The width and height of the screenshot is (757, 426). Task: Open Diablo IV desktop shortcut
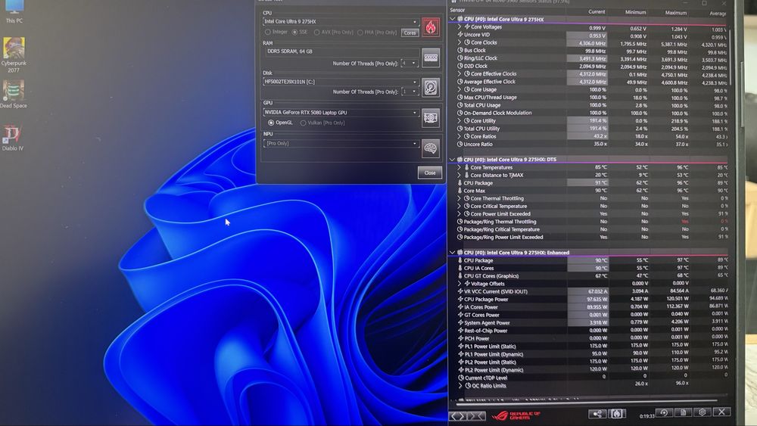tap(13, 138)
